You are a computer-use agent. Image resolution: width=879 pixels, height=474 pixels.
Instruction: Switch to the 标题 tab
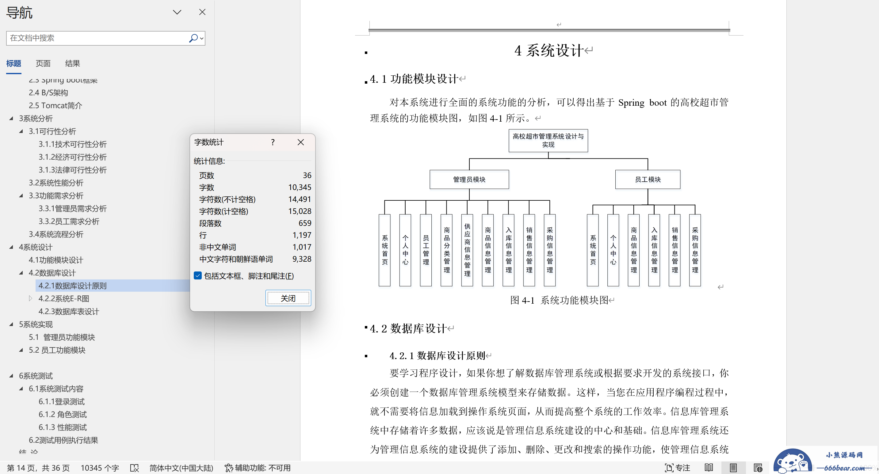tap(14, 63)
